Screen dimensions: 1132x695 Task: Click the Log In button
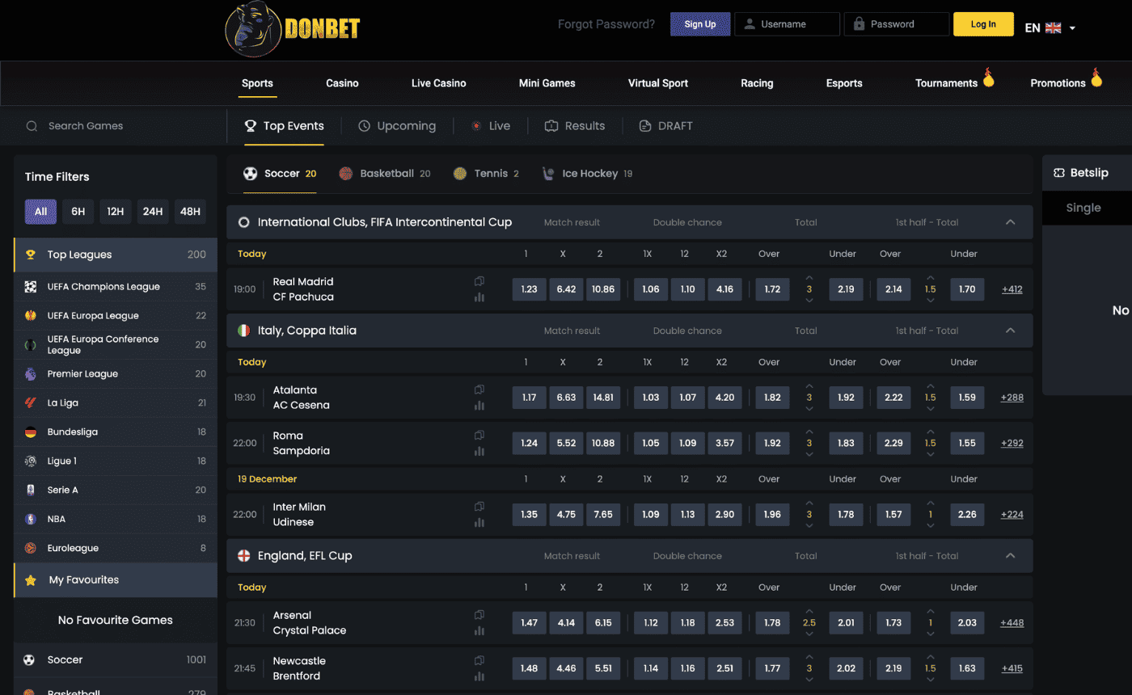[983, 24]
